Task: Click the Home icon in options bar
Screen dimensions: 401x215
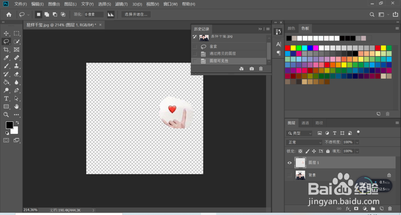Action: pyautogui.click(x=9, y=14)
